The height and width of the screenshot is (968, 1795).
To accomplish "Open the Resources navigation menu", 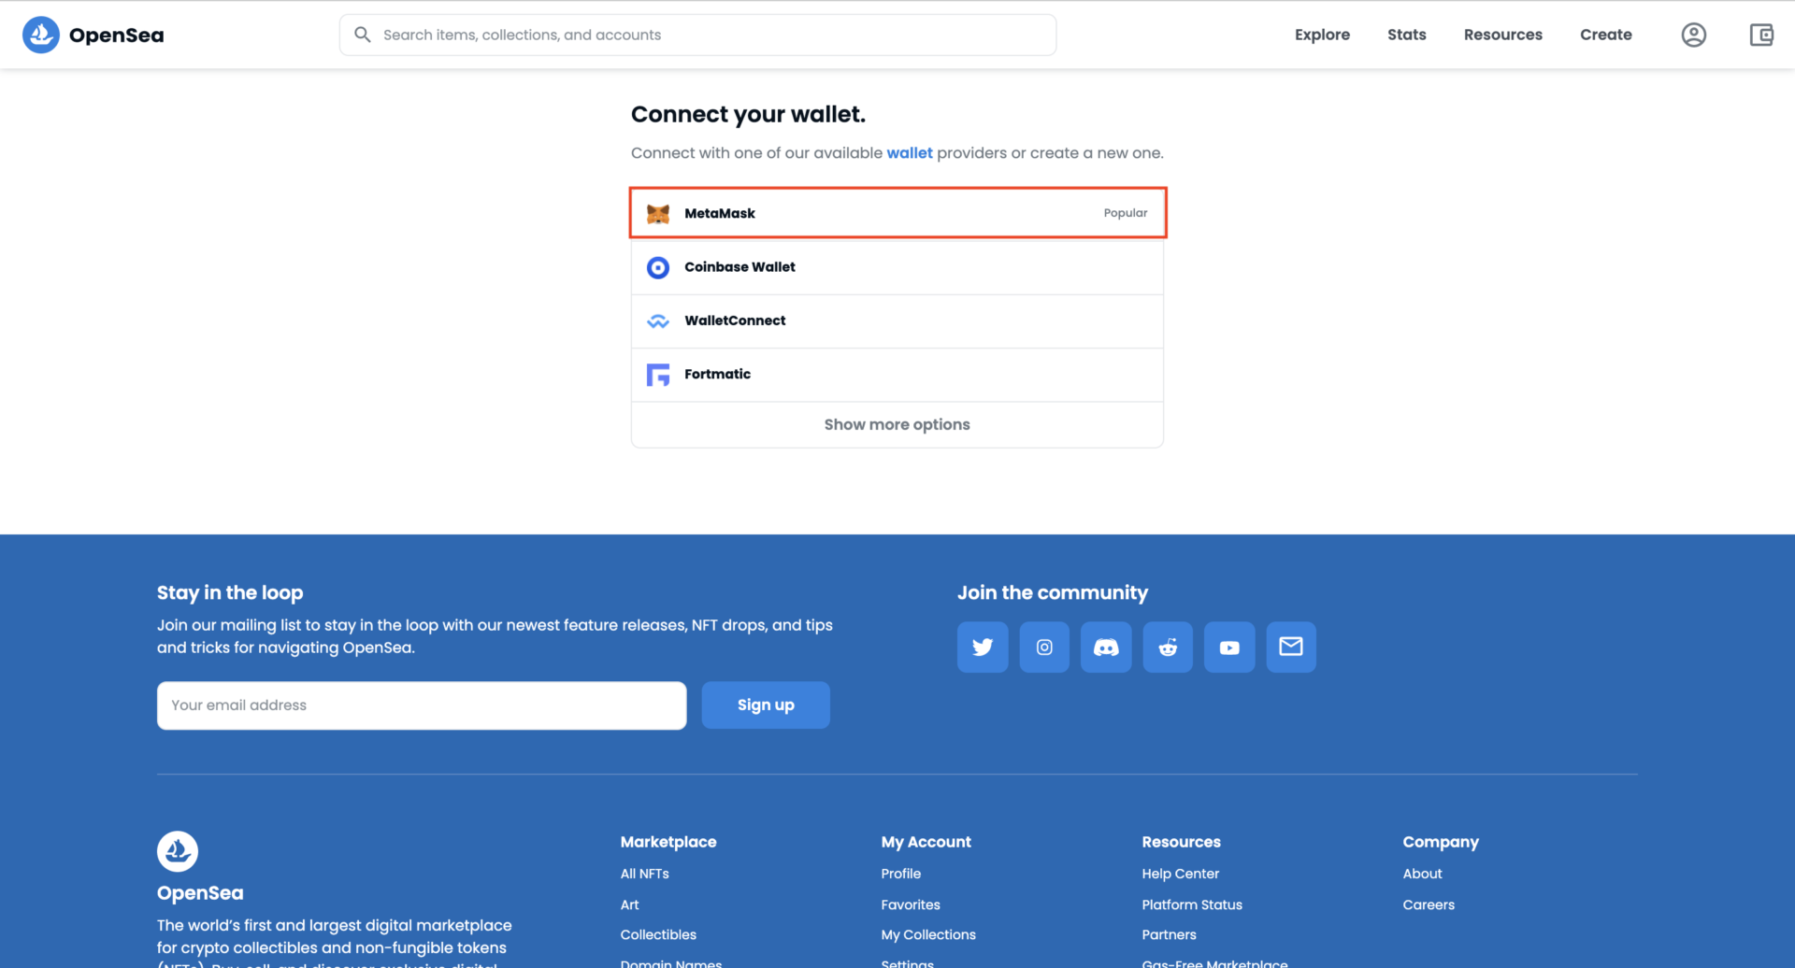I will point(1502,35).
